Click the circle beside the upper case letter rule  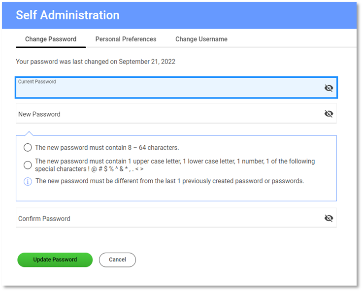tap(28, 165)
